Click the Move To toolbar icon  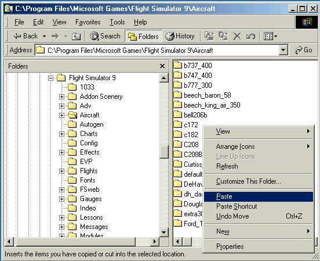pos(209,36)
